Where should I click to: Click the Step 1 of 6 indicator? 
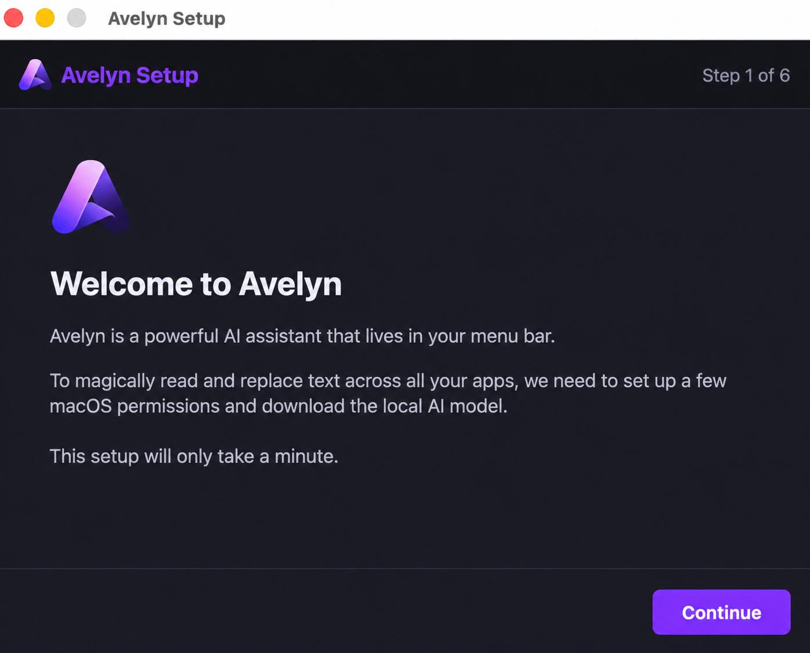pyautogui.click(x=746, y=75)
